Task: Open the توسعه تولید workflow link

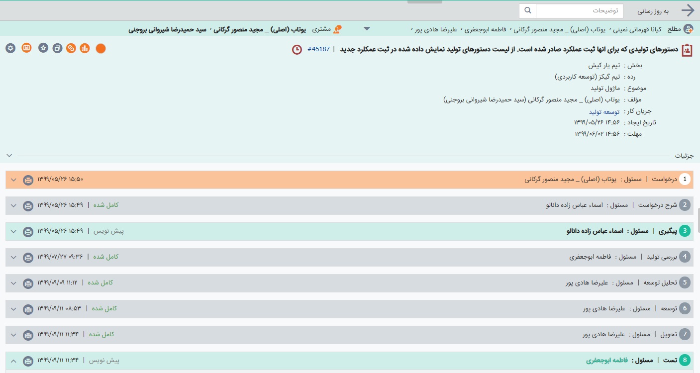Action: point(604,112)
